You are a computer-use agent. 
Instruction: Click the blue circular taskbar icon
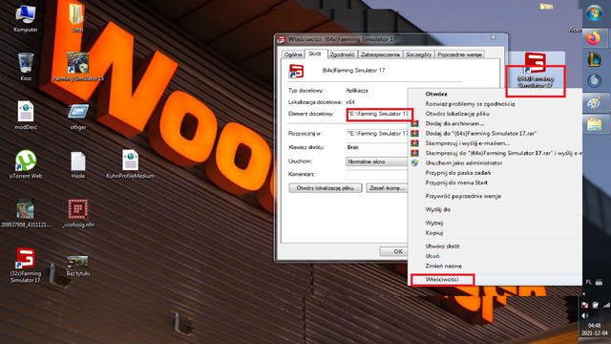[594, 81]
